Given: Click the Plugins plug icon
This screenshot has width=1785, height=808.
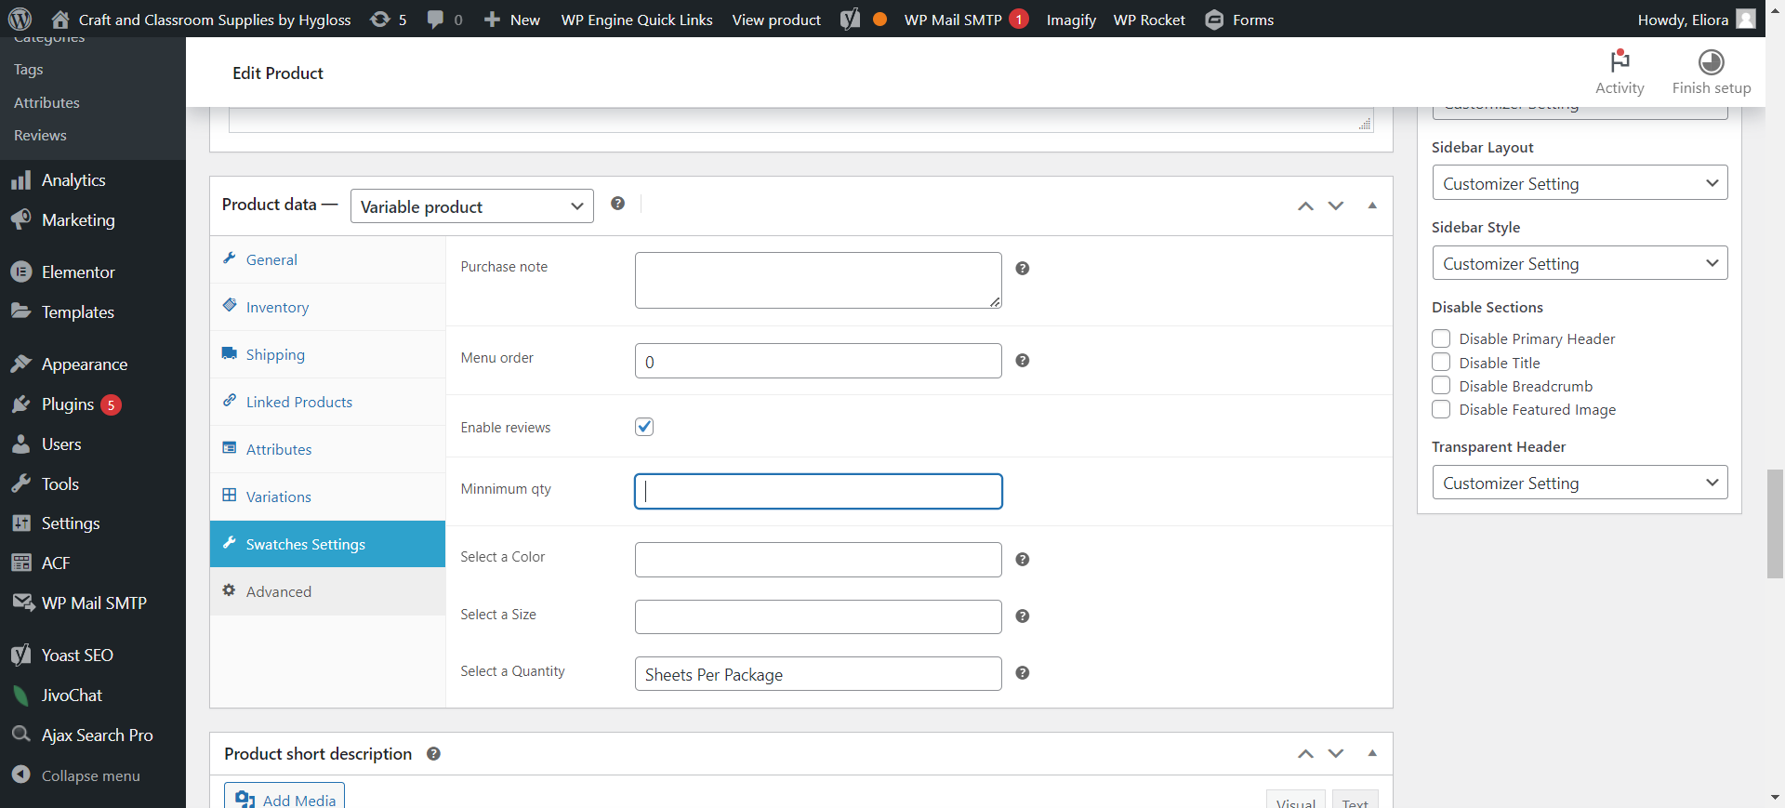Looking at the screenshot, I should coord(20,404).
